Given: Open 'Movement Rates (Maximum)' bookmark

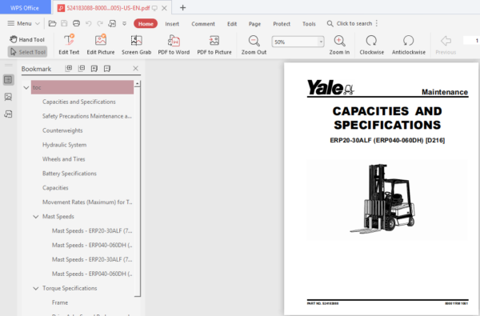Looking at the screenshot, I should pyautogui.click(x=87, y=202).
